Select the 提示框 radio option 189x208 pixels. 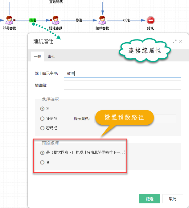tap(42, 119)
